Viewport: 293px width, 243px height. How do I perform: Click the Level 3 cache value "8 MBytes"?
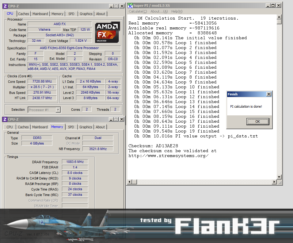(90, 98)
